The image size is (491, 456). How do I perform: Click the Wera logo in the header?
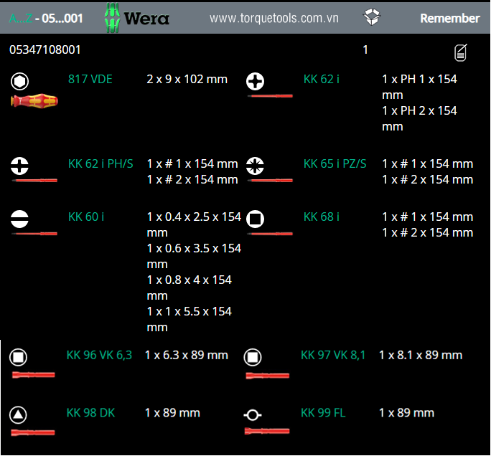pos(139,17)
